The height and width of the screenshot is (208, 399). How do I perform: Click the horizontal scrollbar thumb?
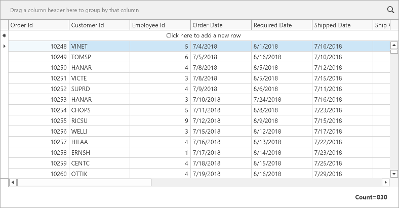point(84,182)
